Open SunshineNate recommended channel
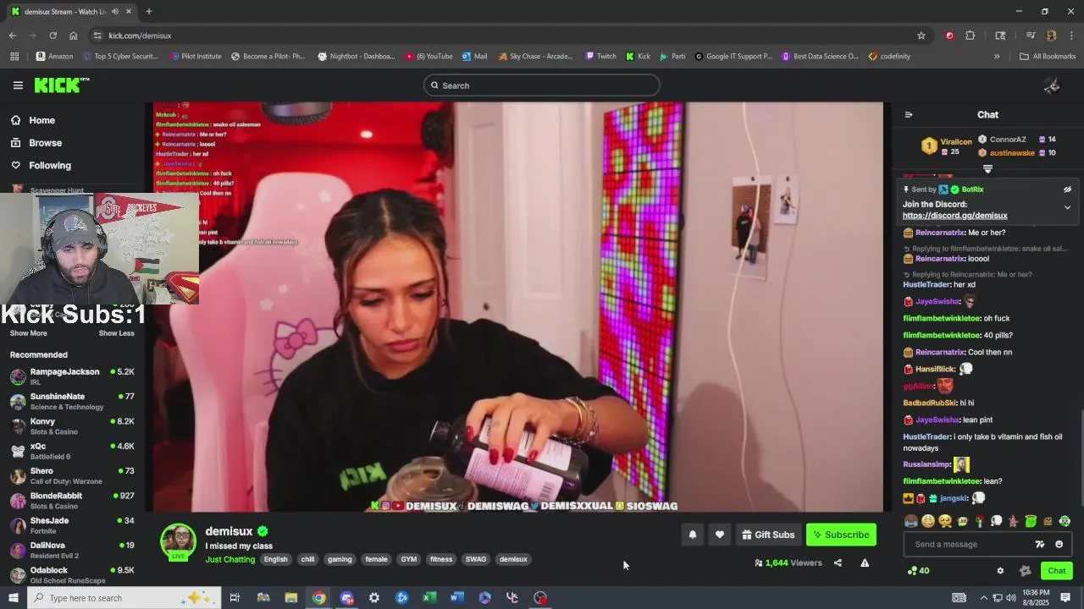Screen dimensions: 1084x609 coord(74,401)
